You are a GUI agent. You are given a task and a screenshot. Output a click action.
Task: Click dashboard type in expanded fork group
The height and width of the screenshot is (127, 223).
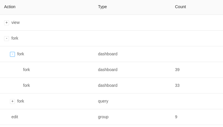pos(108,54)
